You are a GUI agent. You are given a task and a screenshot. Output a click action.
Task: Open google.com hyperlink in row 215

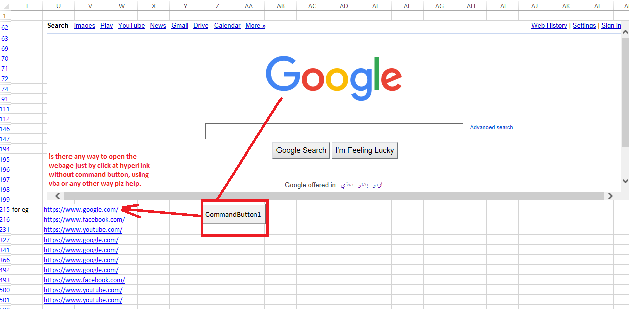click(81, 210)
